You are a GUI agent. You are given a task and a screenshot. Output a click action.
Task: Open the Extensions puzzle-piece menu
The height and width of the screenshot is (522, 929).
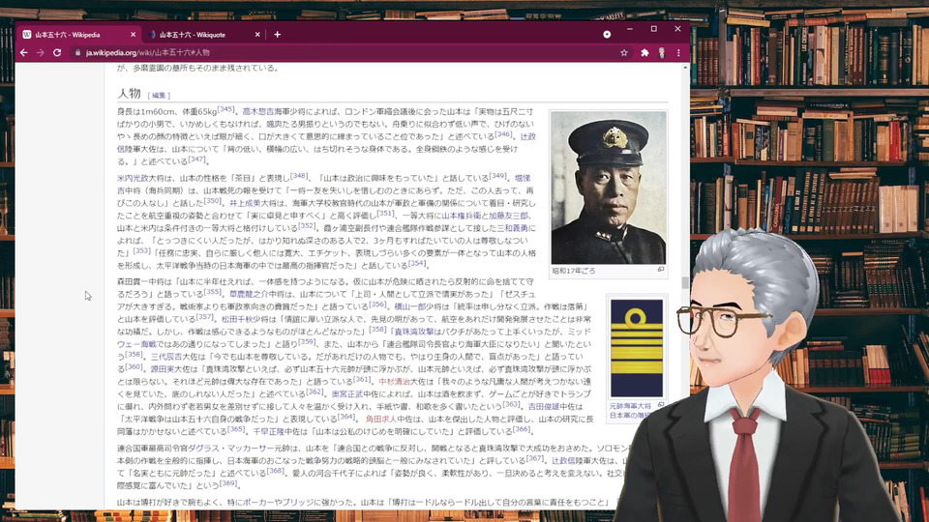[x=644, y=52]
